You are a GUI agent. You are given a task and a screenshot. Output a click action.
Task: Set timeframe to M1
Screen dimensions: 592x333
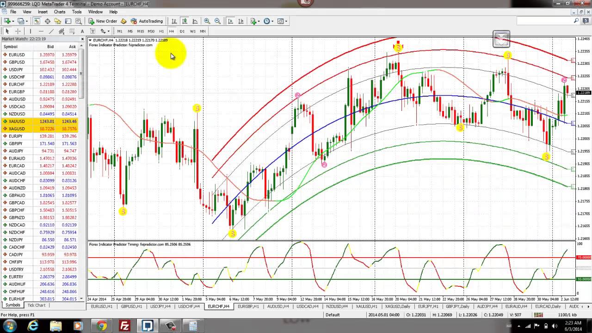(x=120, y=31)
